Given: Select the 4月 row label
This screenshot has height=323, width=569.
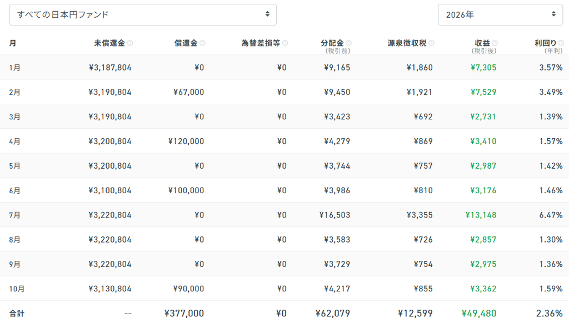Looking at the screenshot, I should [x=15, y=142].
